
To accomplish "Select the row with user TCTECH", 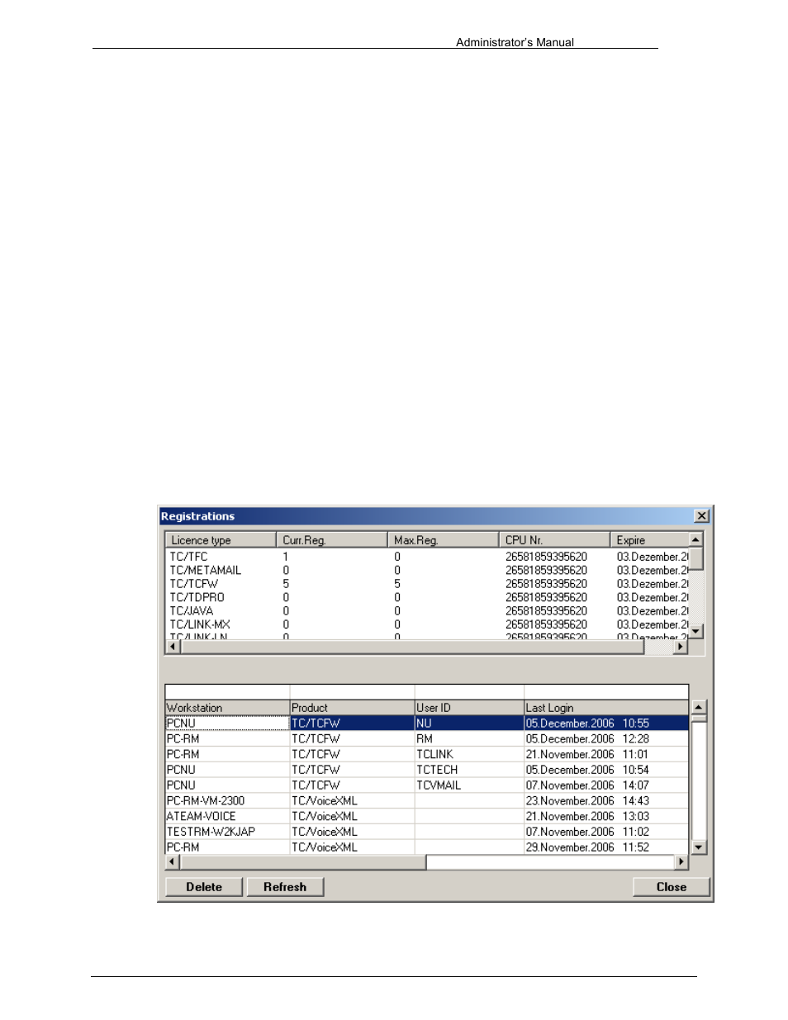I will pos(427,770).
